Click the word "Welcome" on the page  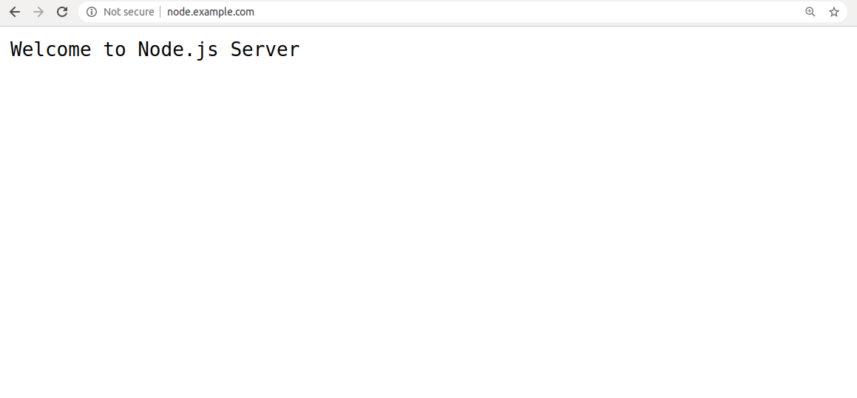point(51,49)
